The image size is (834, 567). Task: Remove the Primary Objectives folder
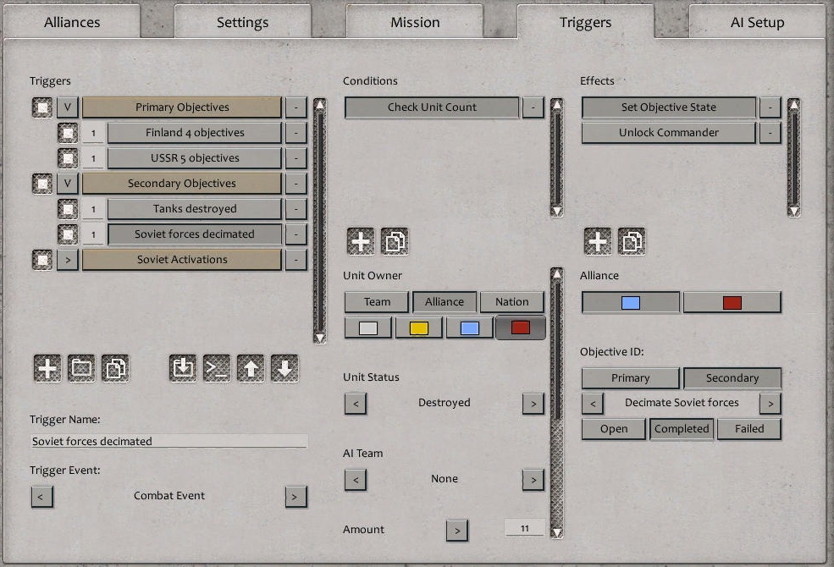tap(296, 107)
